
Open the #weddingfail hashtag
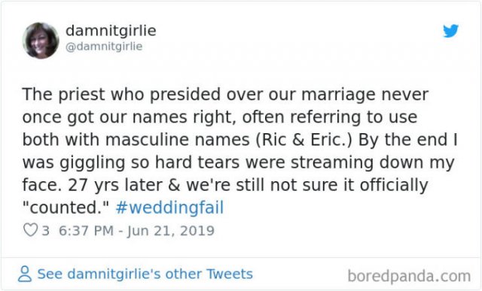click(169, 208)
